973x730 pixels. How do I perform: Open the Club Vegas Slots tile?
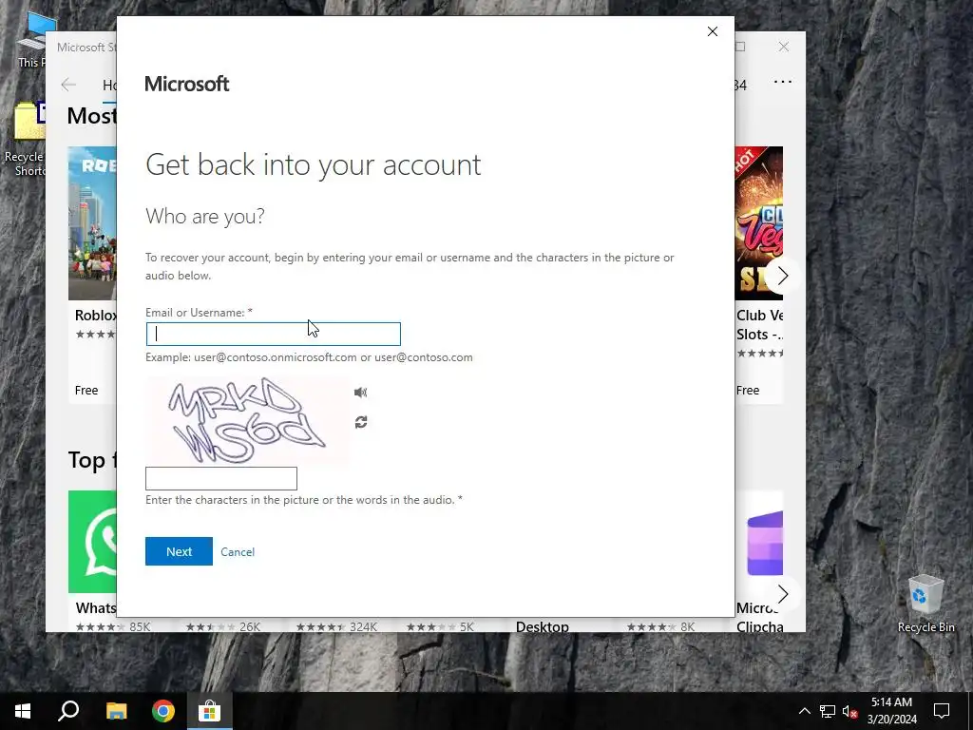(759, 275)
